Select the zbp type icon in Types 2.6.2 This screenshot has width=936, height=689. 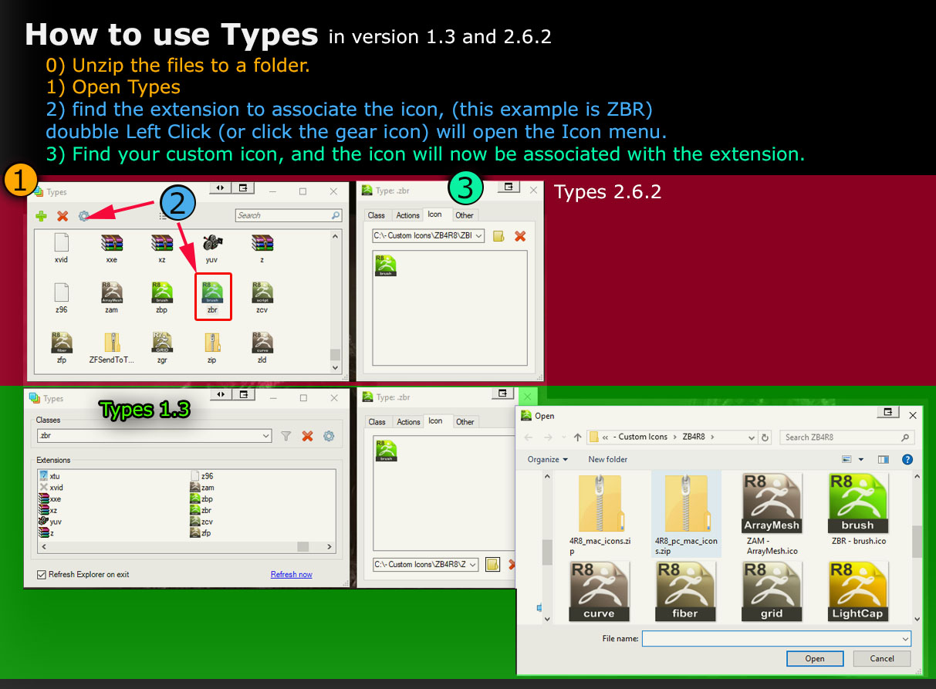tap(162, 297)
